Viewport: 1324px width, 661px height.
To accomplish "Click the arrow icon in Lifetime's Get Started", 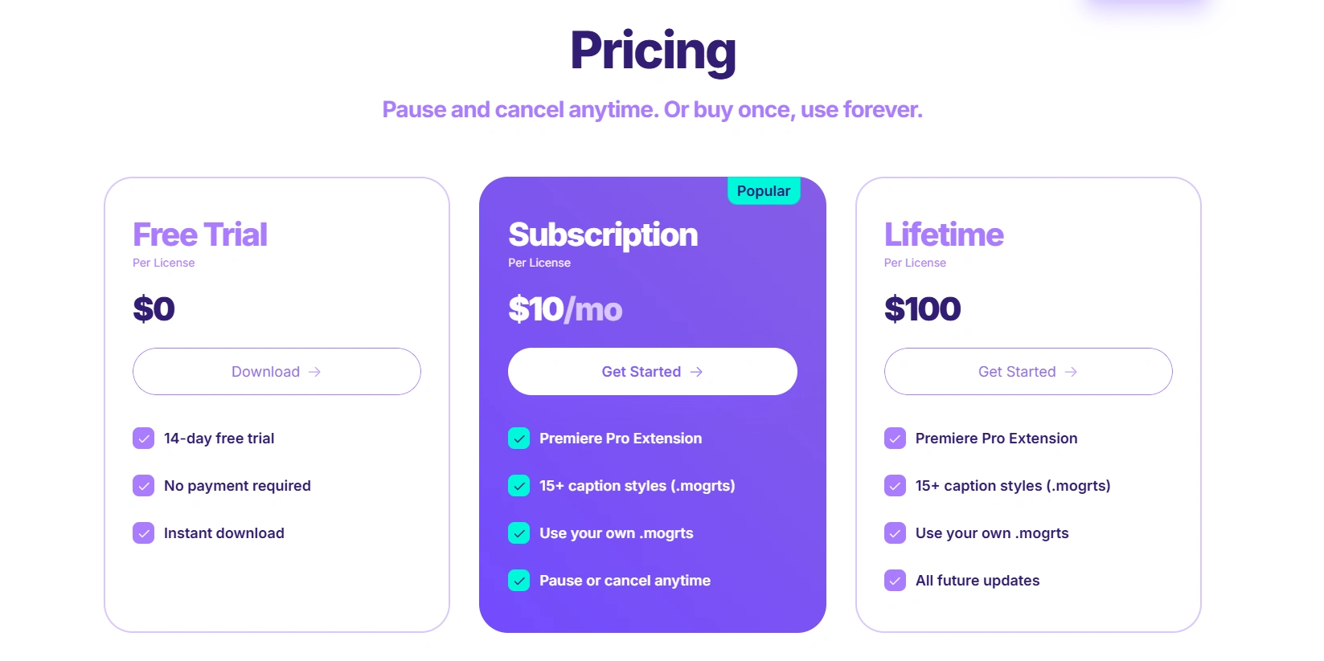I will [x=1071, y=372].
